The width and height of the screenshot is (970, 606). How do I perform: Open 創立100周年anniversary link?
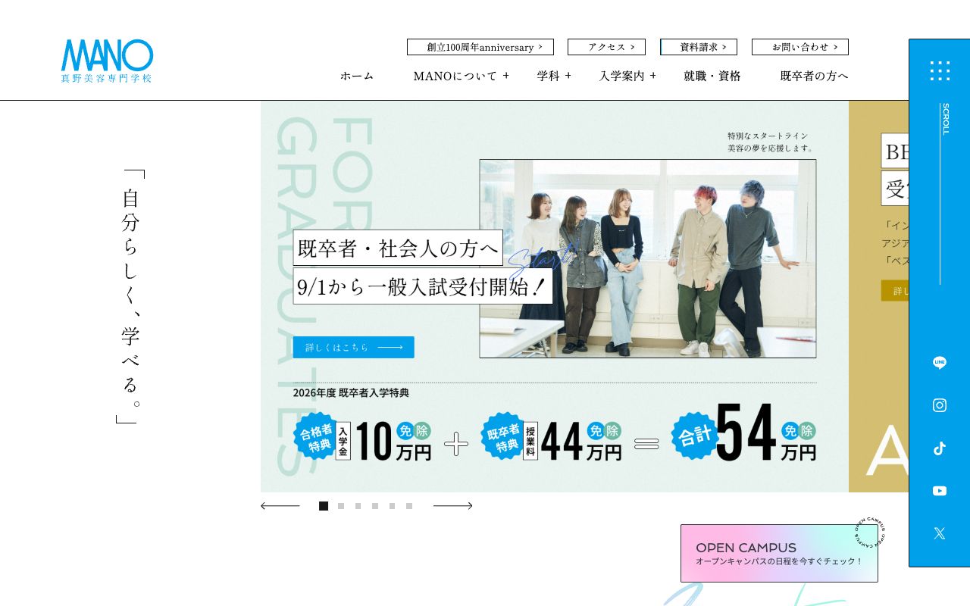pyautogui.click(x=480, y=47)
